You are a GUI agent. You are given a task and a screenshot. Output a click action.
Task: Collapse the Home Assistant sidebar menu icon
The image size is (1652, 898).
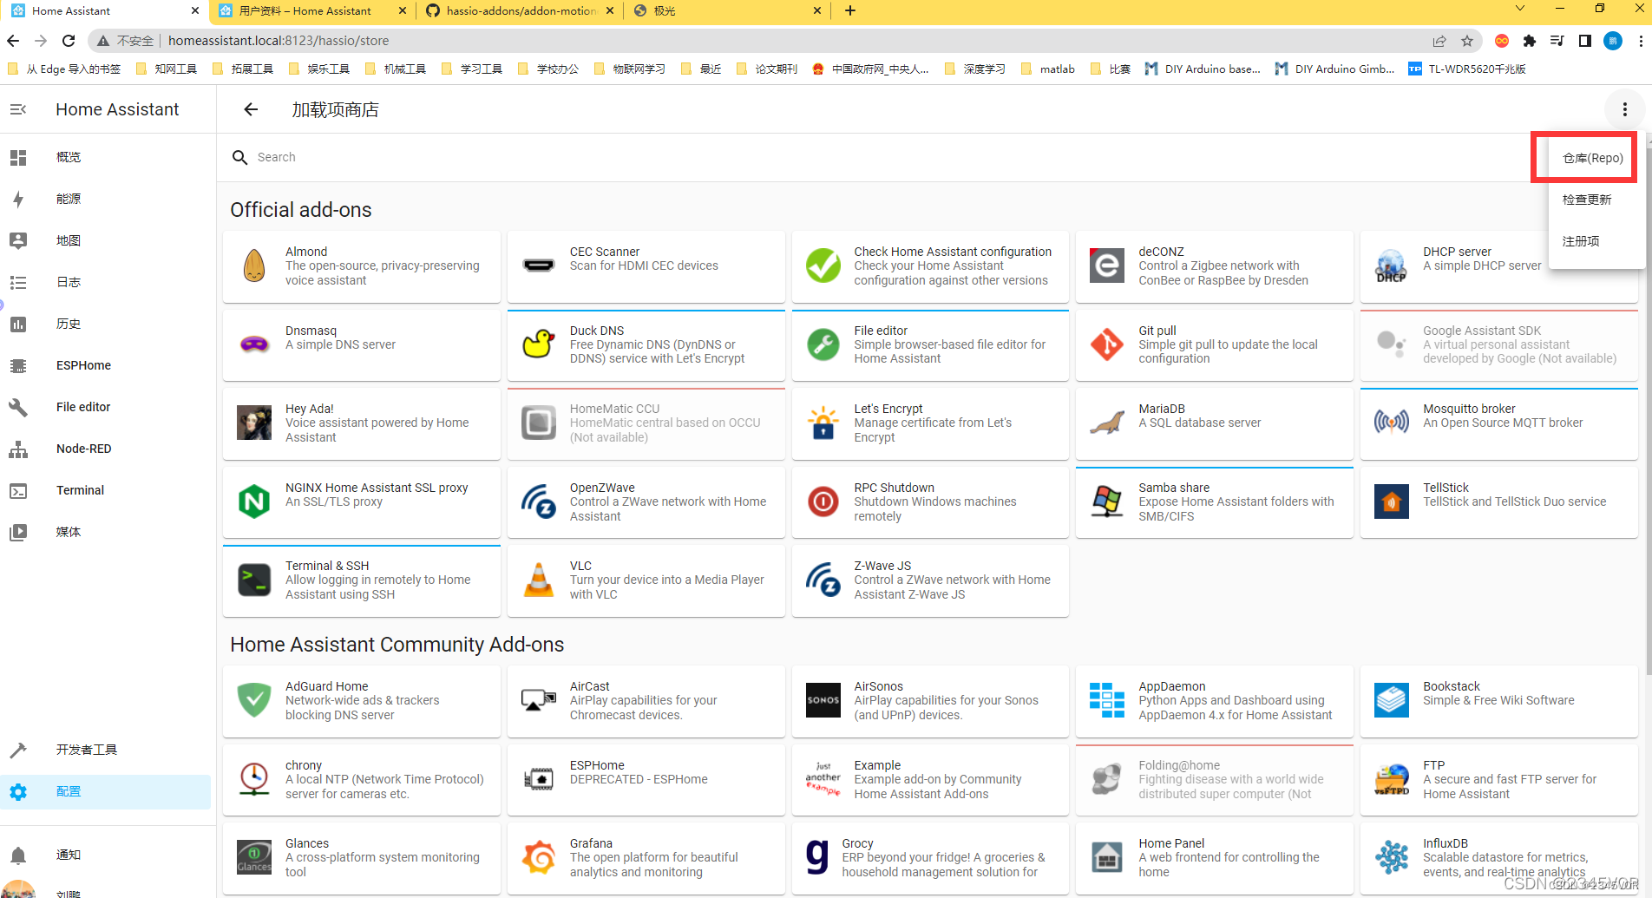point(18,109)
